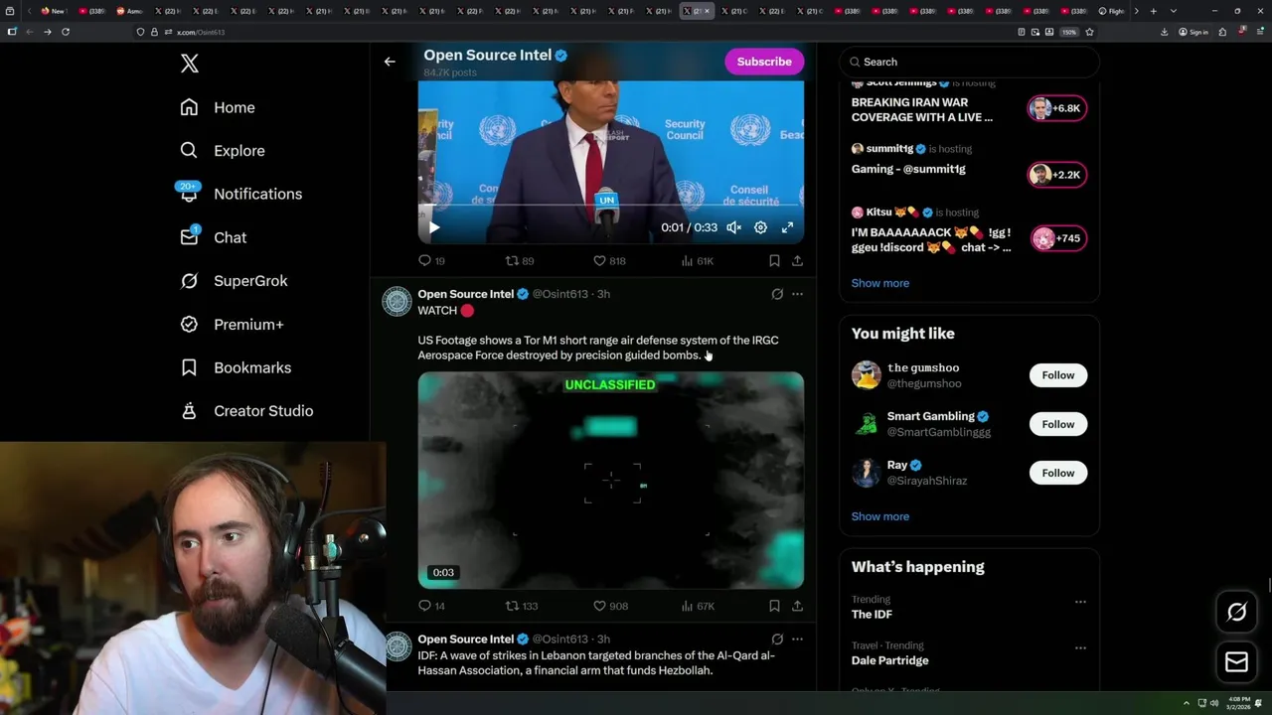The width and height of the screenshot is (1272, 715).
Task: Click the X search field
Action: pyautogui.click(x=969, y=62)
